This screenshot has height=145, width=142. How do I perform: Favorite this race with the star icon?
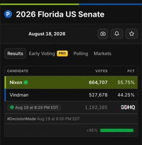132,34
